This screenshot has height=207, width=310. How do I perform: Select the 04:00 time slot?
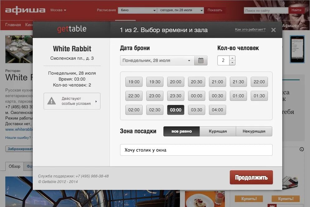pos(217,110)
